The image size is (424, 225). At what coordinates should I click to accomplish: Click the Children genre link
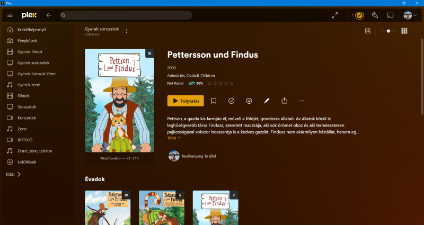208,76
